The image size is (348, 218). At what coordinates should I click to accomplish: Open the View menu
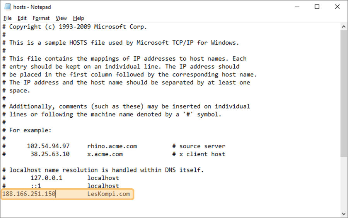[x=61, y=18]
